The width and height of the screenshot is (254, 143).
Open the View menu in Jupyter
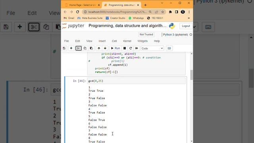[x=89, y=41]
